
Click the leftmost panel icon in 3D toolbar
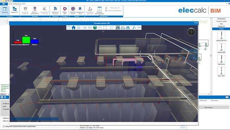pos(68,27)
